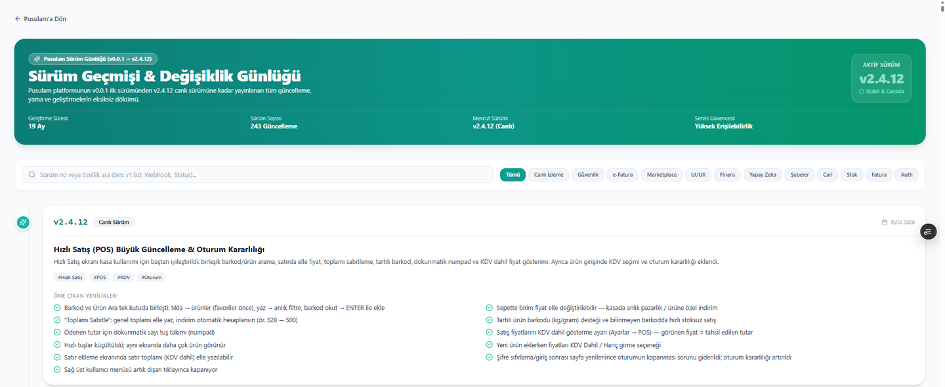Screen dimensions: 945x387
Task: Click the check icon beside Toplamı Sabitle item
Action: [57, 320]
